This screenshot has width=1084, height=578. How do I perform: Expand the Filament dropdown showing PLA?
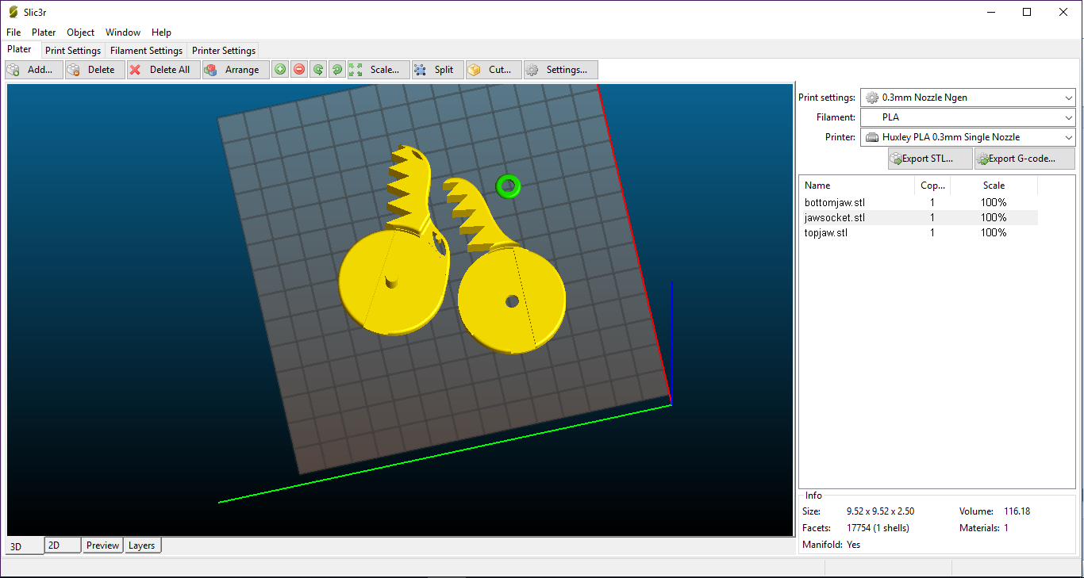coord(968,117)
